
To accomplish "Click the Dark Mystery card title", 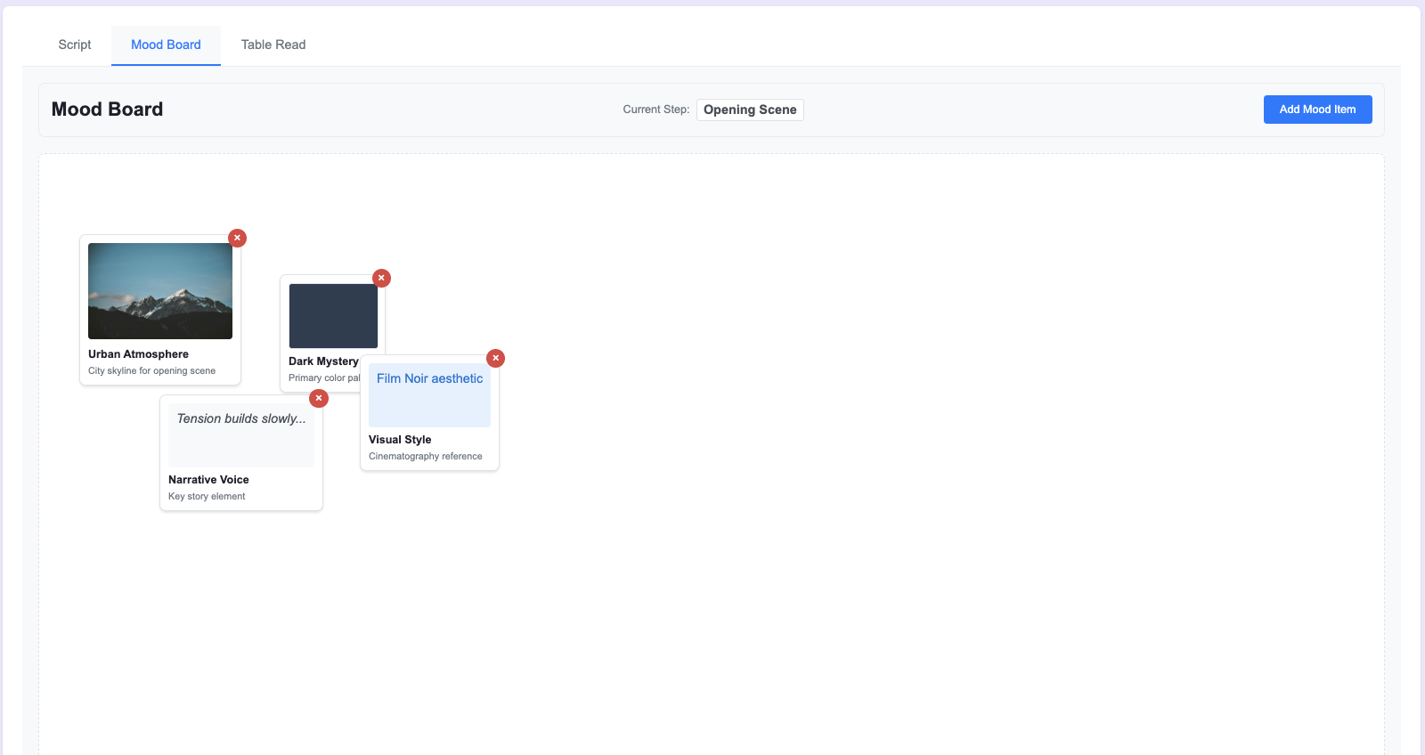I will [x=323, y=361].
